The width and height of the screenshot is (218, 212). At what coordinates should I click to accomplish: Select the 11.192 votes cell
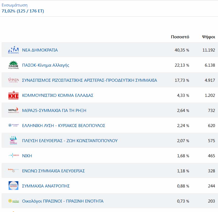coord(209,50)
